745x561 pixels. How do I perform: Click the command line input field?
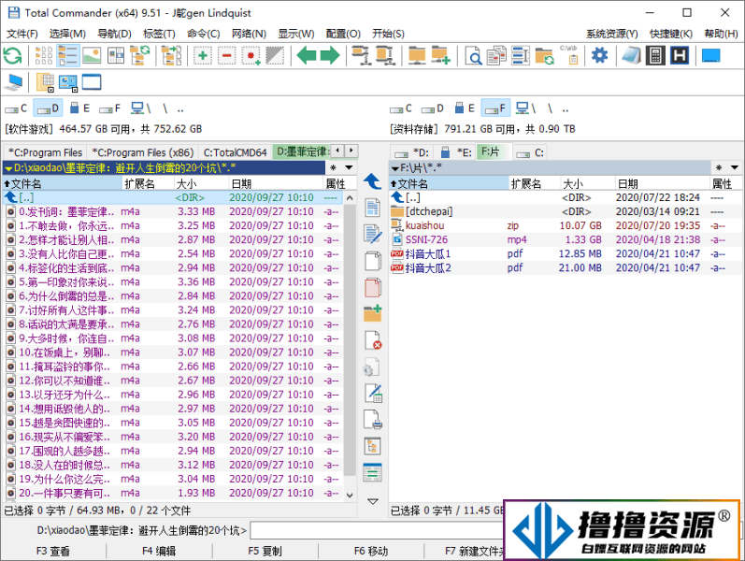click(x=377, y=530)
